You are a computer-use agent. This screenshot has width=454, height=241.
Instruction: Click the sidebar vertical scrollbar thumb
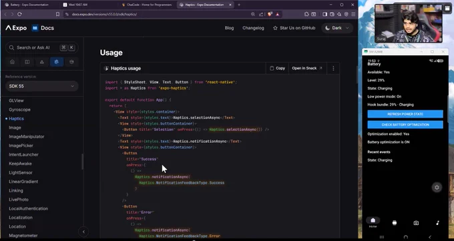point(83,162)
